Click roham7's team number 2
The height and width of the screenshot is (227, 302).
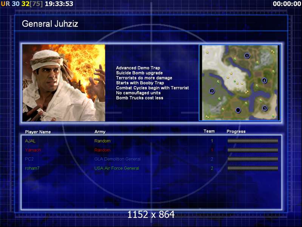tap(212, 168)
